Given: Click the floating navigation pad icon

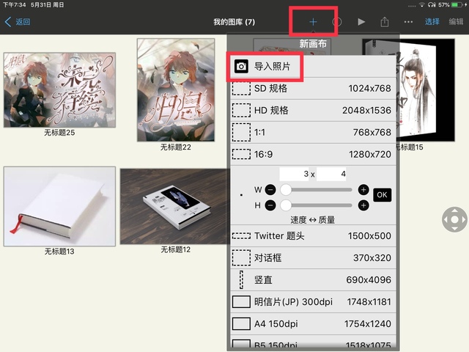Looking at the screenshot, I should click(454, 219).
